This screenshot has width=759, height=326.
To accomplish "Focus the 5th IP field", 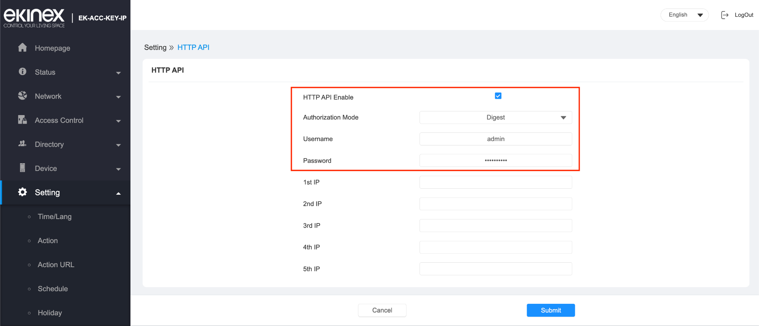I will [495, 269].
